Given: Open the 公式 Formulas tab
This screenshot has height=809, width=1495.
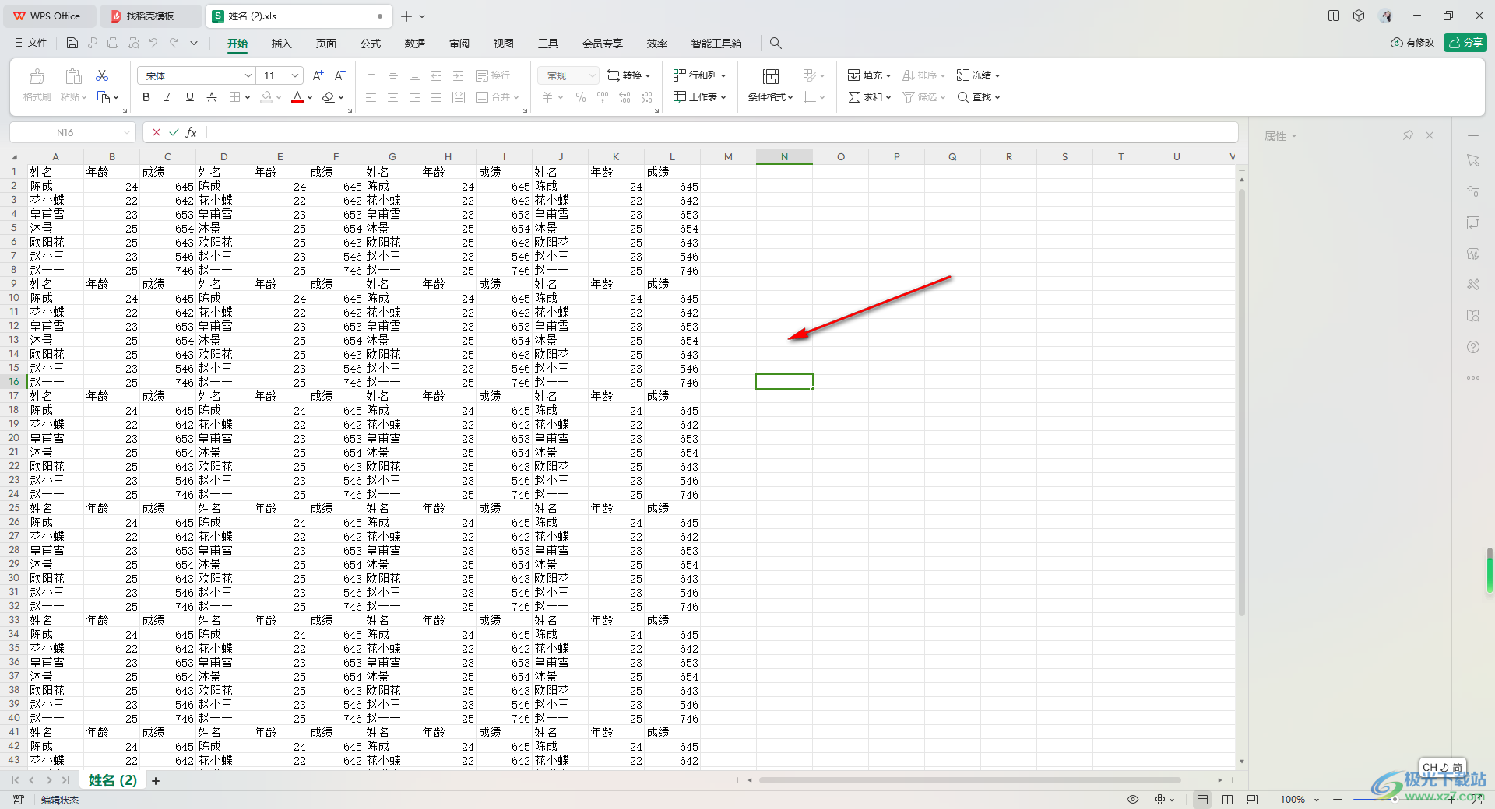Looking at the screenshot, I should pos(371,44).
